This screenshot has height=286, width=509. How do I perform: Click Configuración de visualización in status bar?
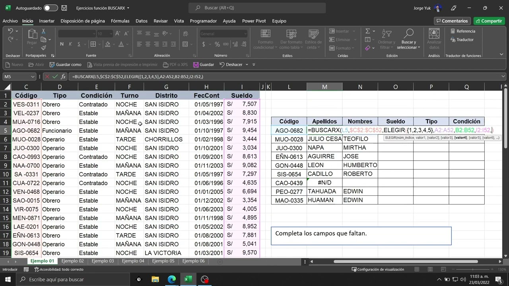click(378, 269)
